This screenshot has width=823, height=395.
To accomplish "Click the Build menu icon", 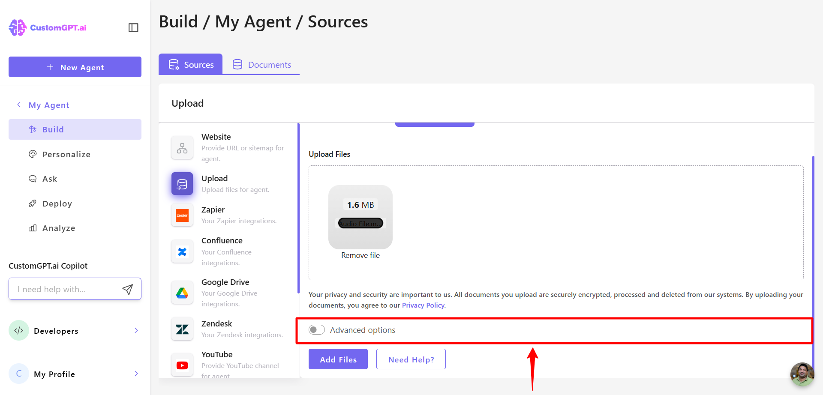I will (x=33, y=129).
